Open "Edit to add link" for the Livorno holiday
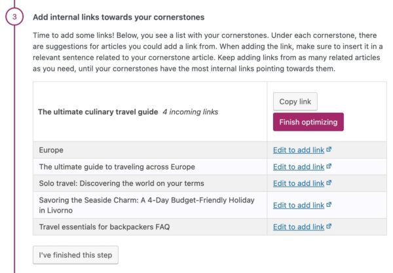393x273 pixels. click(299, 205)
